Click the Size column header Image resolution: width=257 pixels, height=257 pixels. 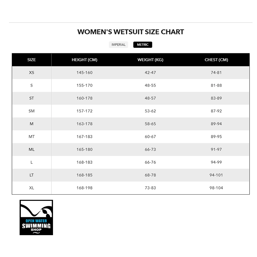[x=31, y=60]
